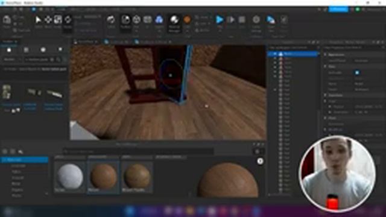This screenshot has height=217, width=386.
Task: Click the Anchor button
Action: (x=202, y=30)
